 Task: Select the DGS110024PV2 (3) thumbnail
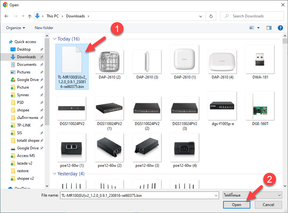[185, 108]
